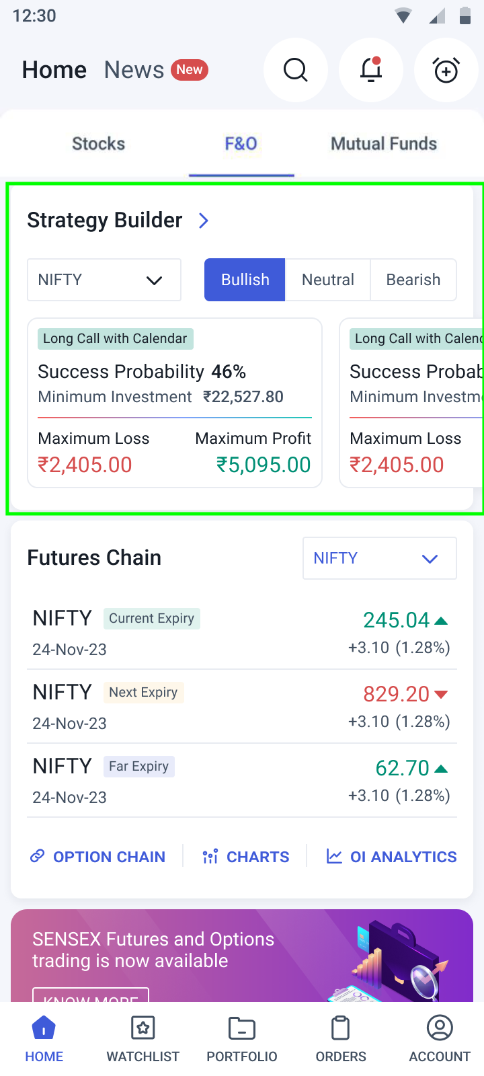Viewport: 484px width, 1076px height.
Task: Open the search icon
Action: 295,70
